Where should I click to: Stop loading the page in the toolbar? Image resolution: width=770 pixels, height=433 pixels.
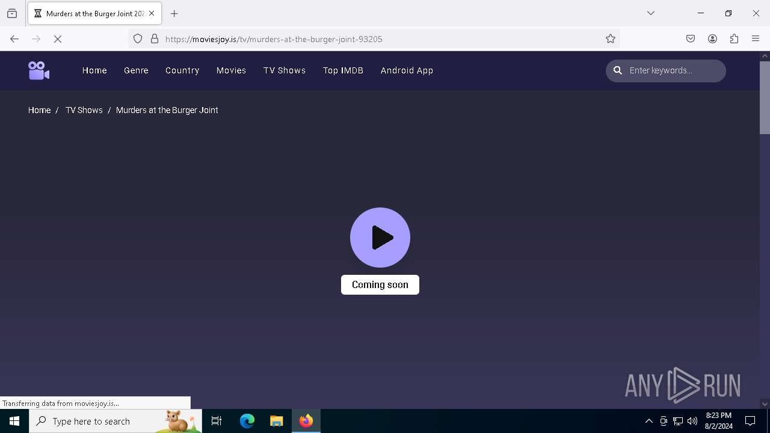58,39
